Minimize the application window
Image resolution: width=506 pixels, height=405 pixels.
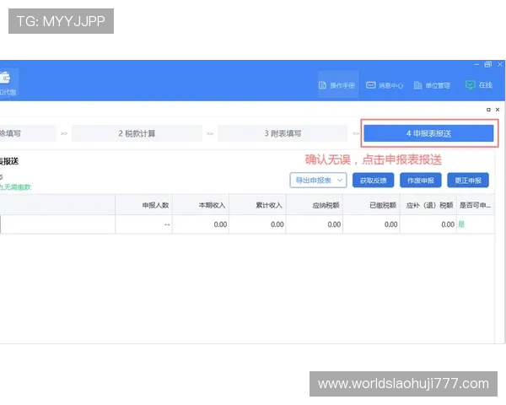476,65
